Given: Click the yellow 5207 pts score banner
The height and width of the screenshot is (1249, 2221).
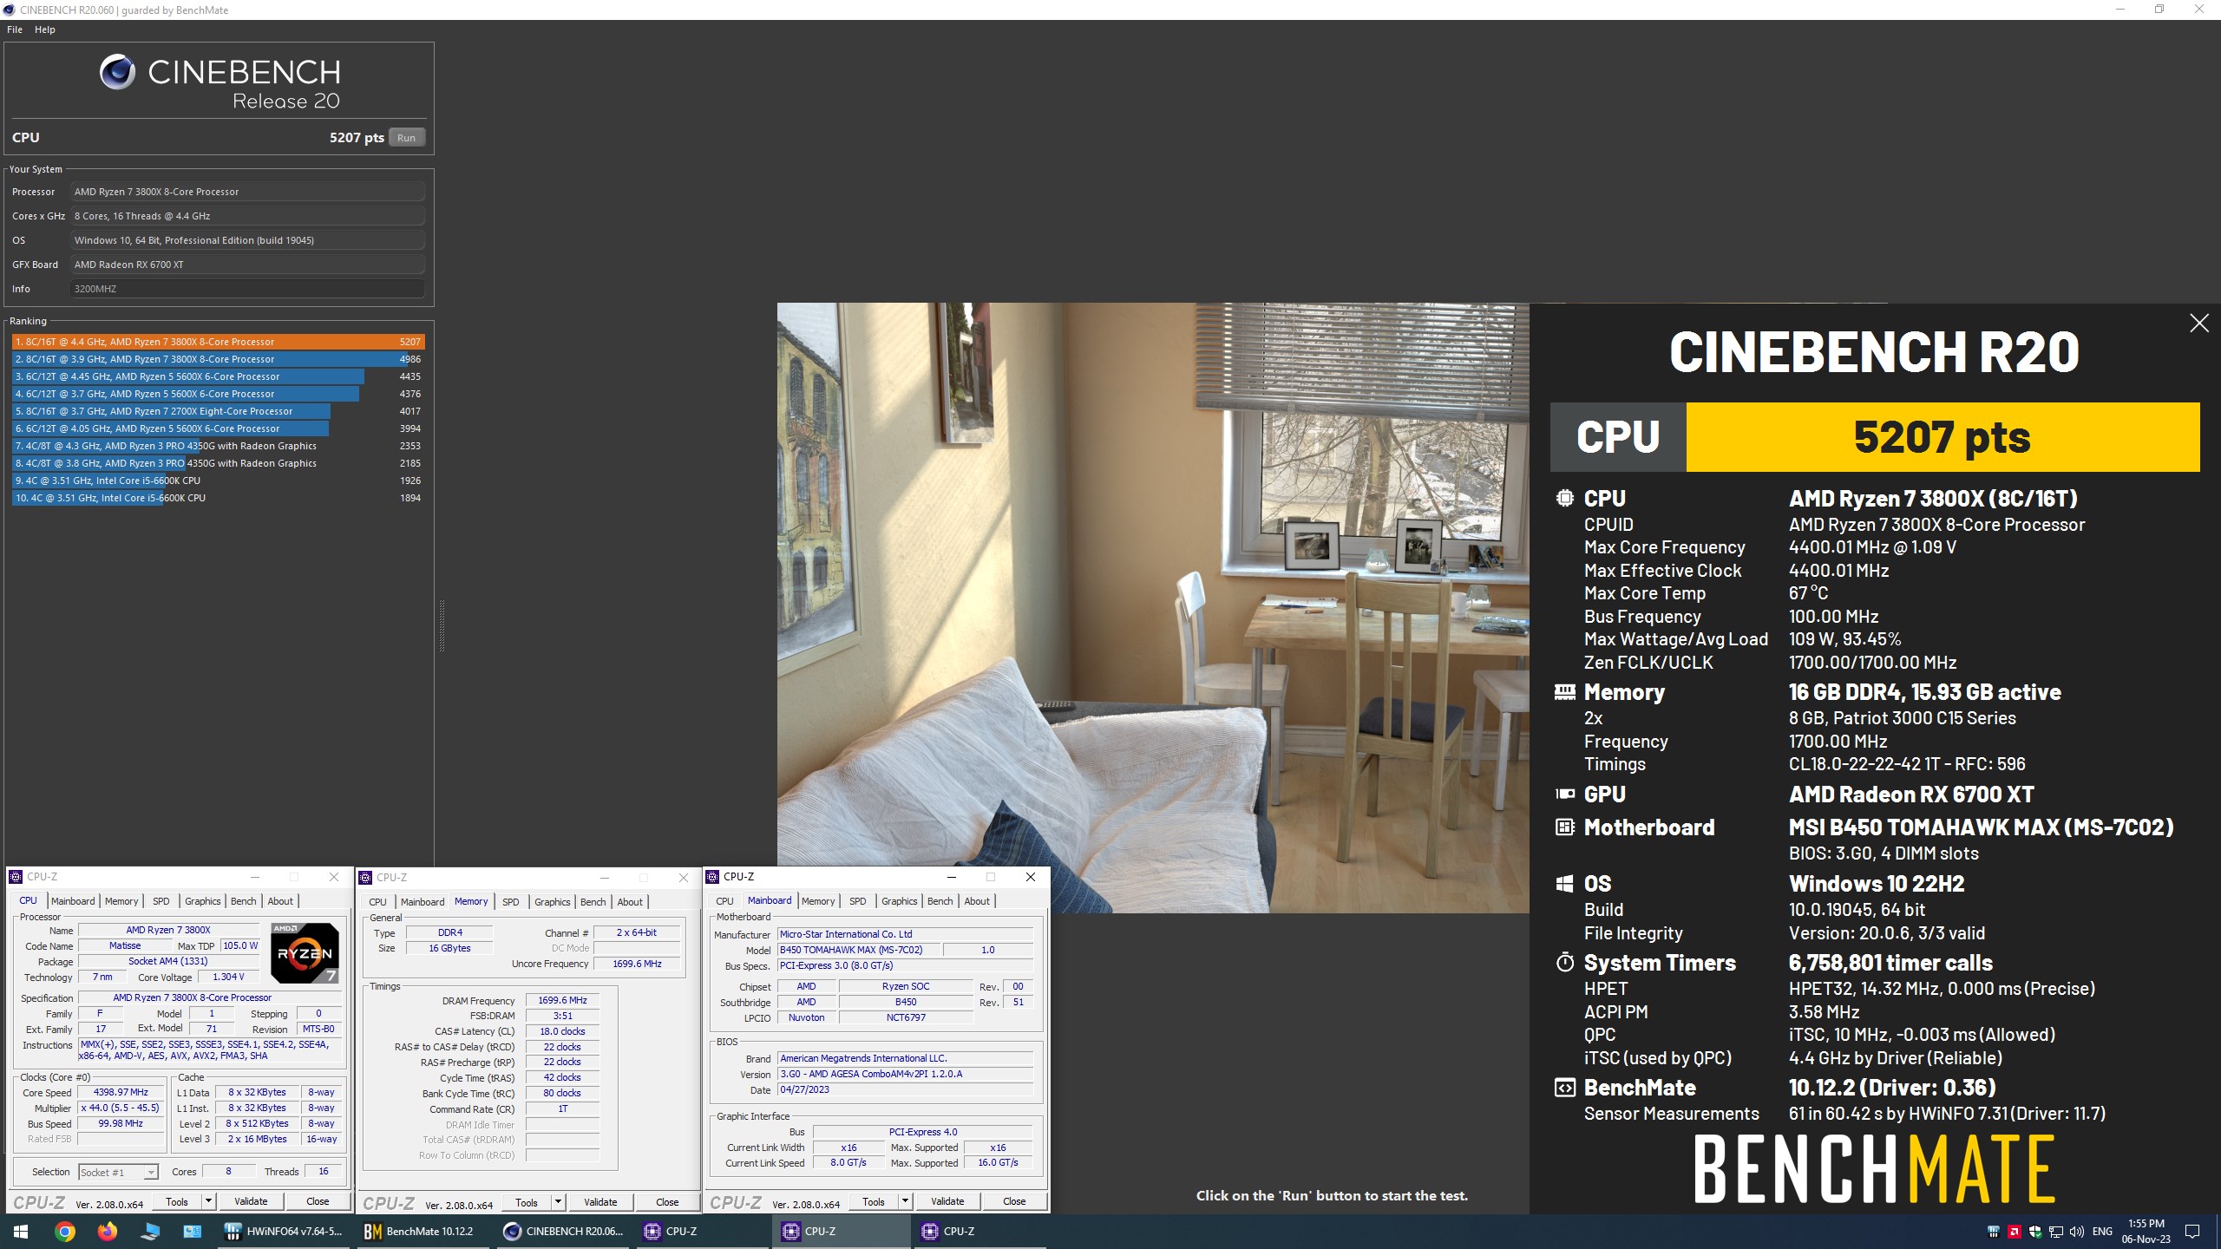Looking at the screenshot, I should point(1942,437).
